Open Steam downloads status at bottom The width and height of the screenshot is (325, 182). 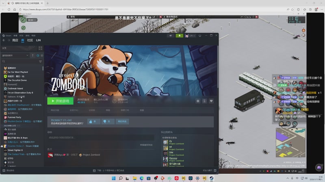[x=108, y=170]
